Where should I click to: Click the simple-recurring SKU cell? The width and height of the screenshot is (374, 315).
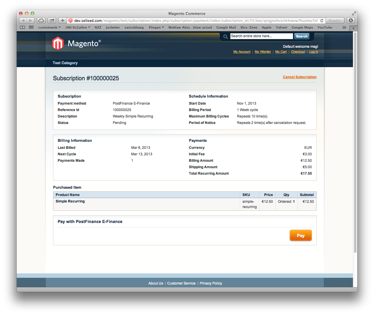click(x=250, y=204)
